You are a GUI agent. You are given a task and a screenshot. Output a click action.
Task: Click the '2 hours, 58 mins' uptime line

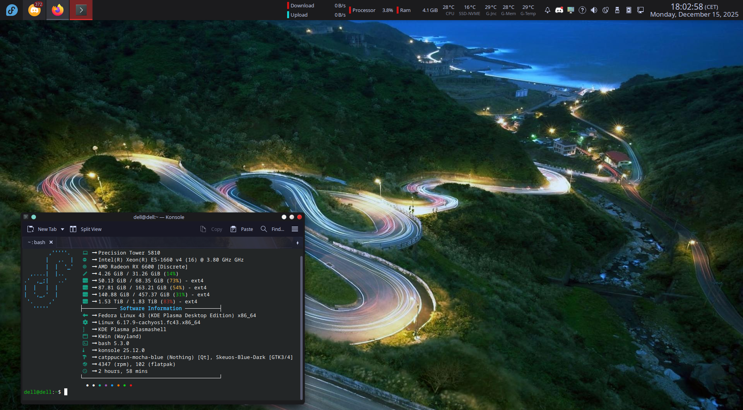[123, 371]
